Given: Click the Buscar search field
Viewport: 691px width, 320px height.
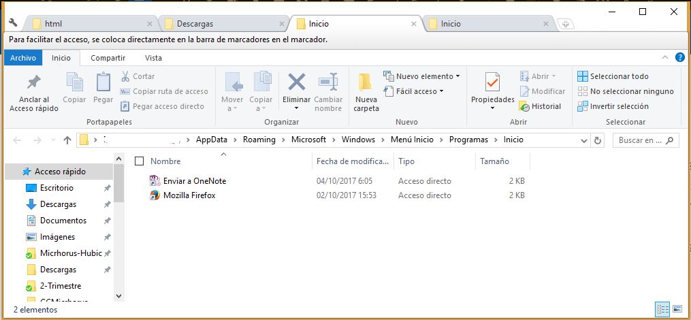Looking at the screenshot, I should 639,140.
